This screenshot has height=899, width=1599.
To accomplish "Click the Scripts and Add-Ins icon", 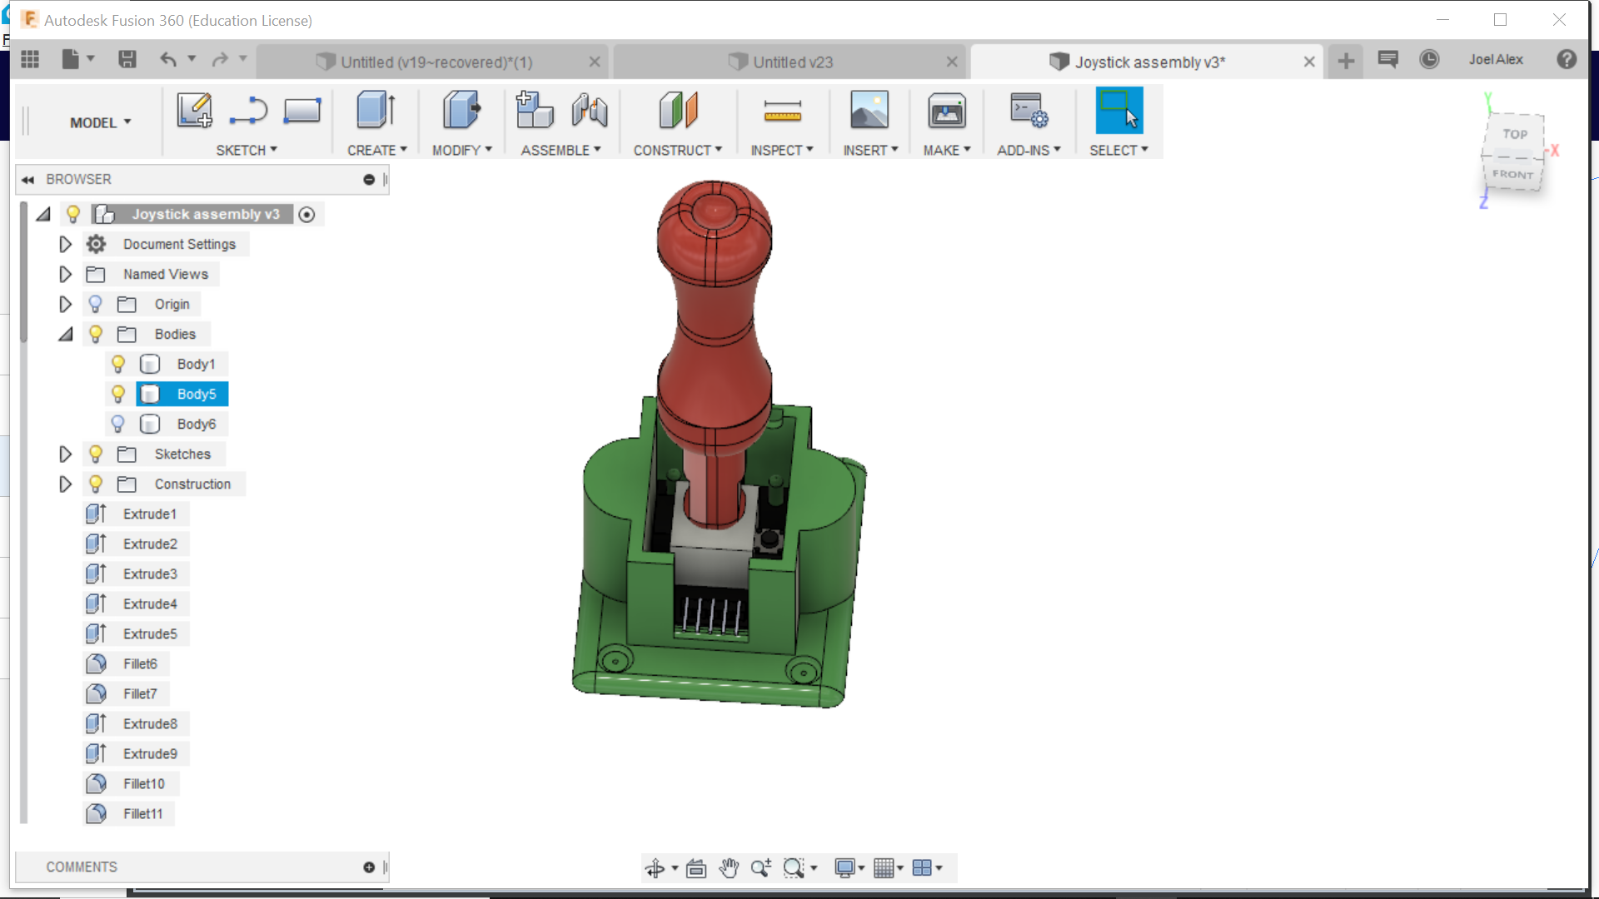I will tap(1028, 111).
